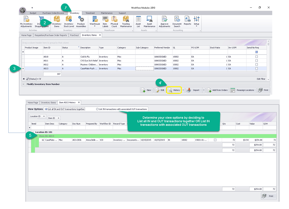The height and width of the screenshot is (209, 289).
Task: Select the A013 CaseMate row
Action: (87, 68)
